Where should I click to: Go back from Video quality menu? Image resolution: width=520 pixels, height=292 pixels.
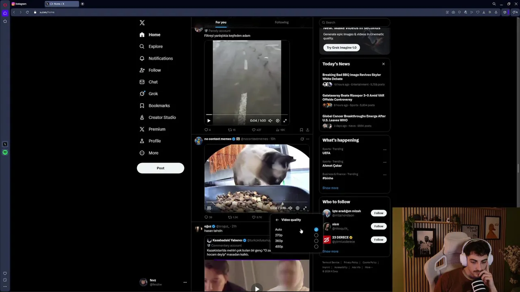(x=277, y=220)
